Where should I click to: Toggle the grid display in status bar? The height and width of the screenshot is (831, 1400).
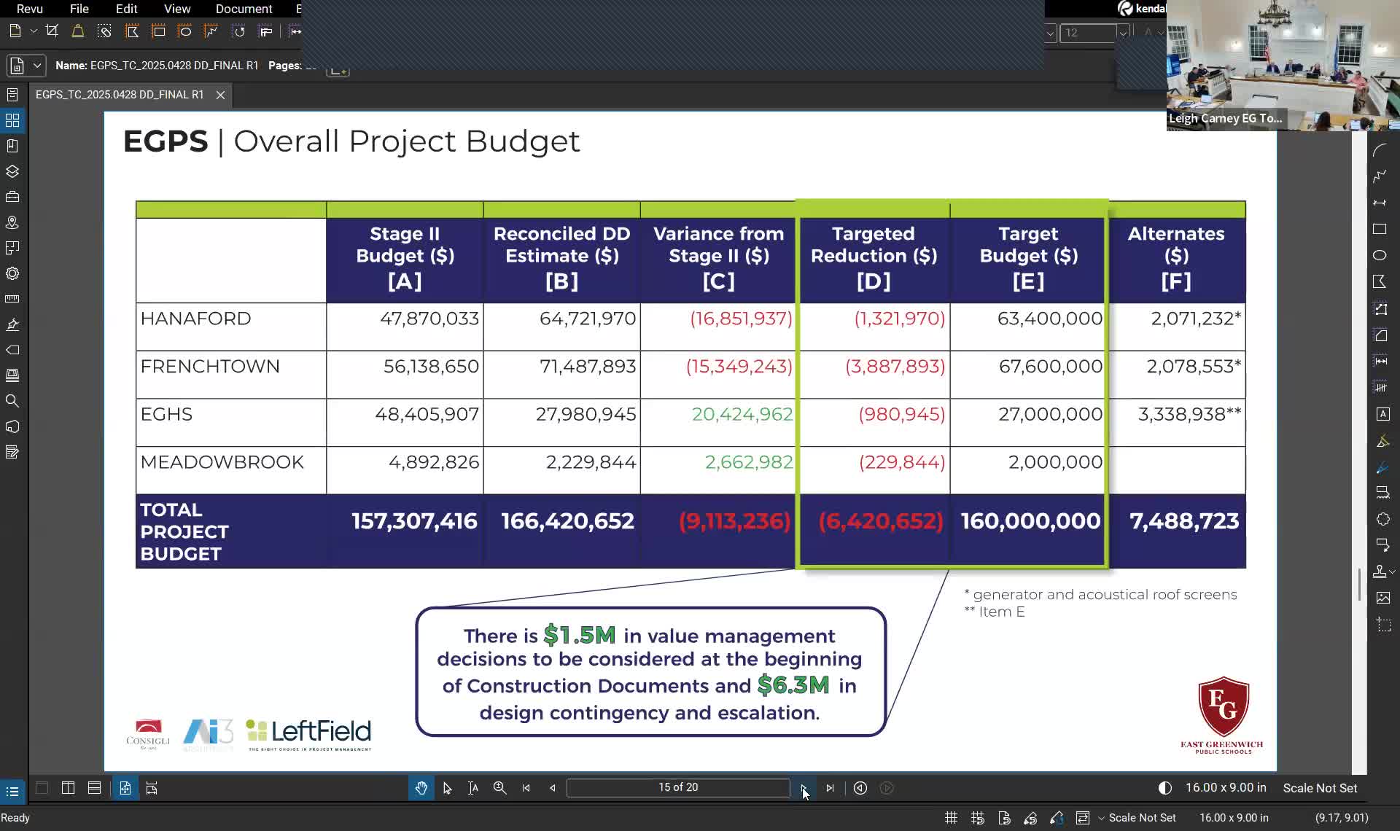tap(951, 818)
